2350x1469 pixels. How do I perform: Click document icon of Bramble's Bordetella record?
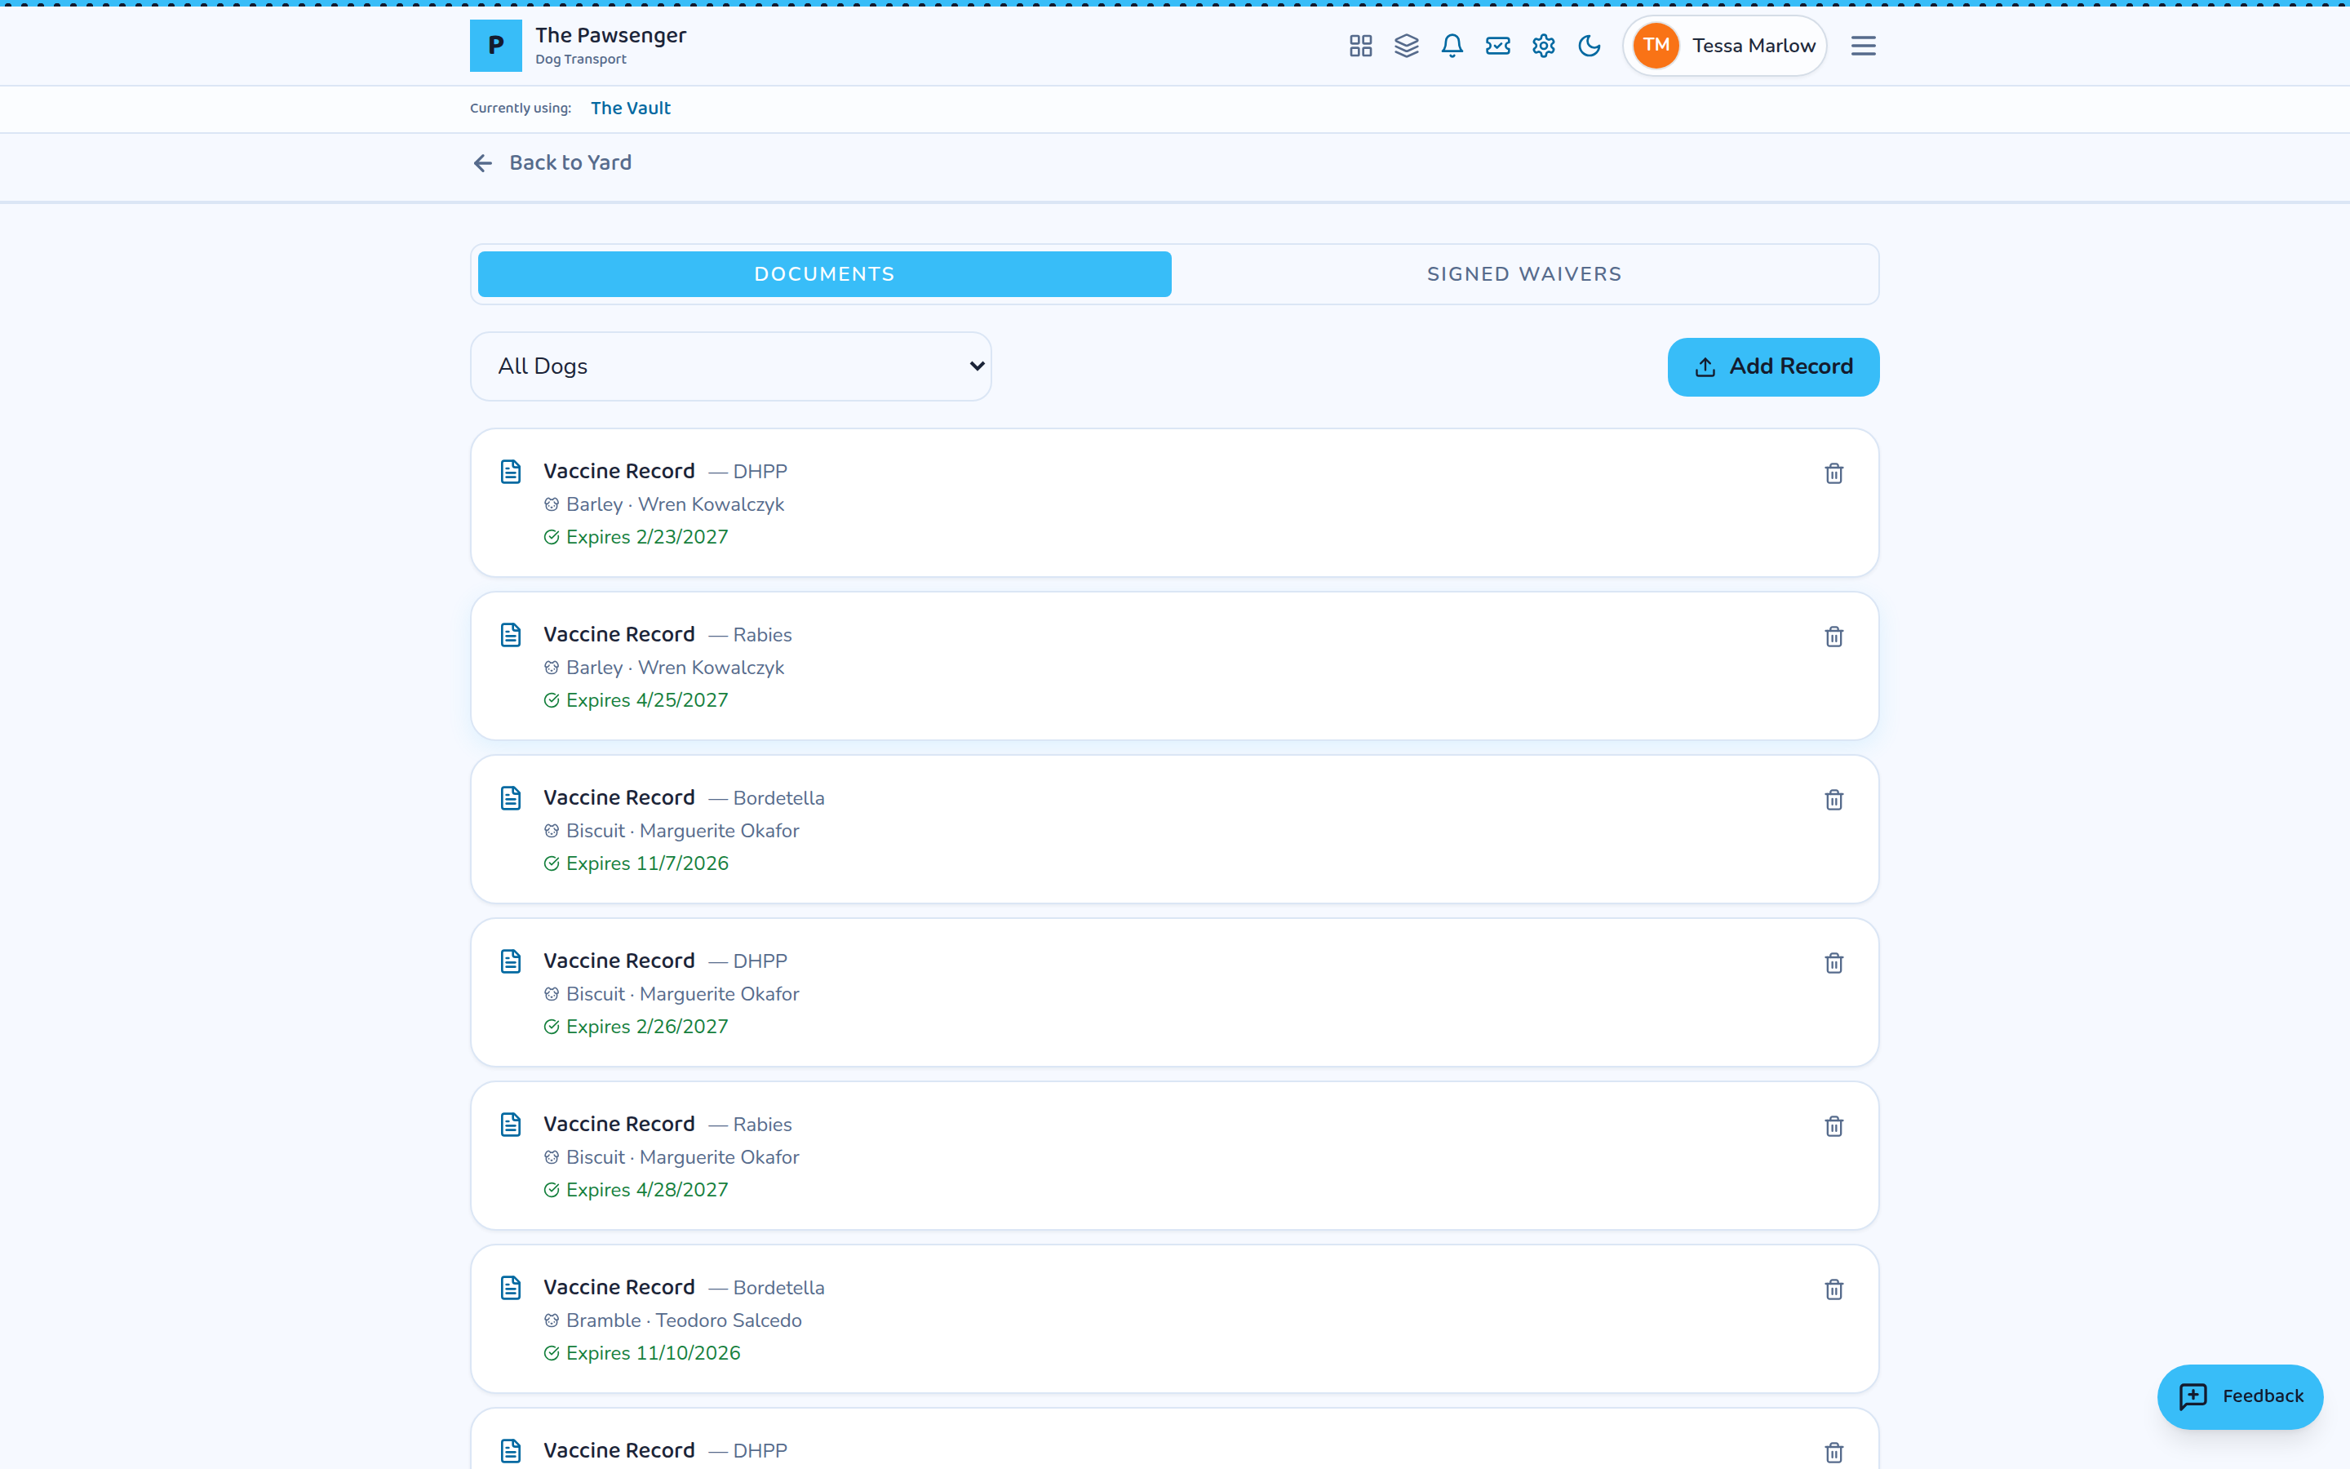pos(511,1289)
